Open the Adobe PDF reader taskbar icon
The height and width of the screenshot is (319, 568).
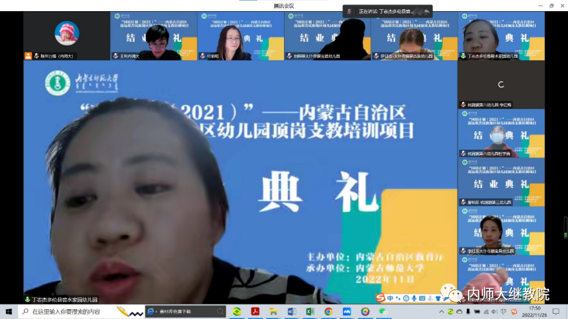254,312
